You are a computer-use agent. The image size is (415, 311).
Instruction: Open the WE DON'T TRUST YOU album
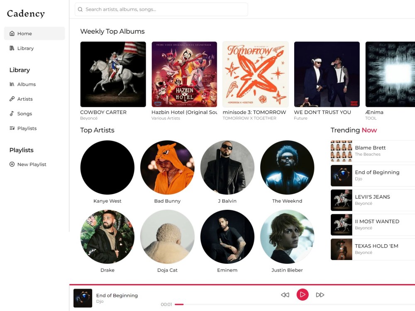(x=327, y=74)
